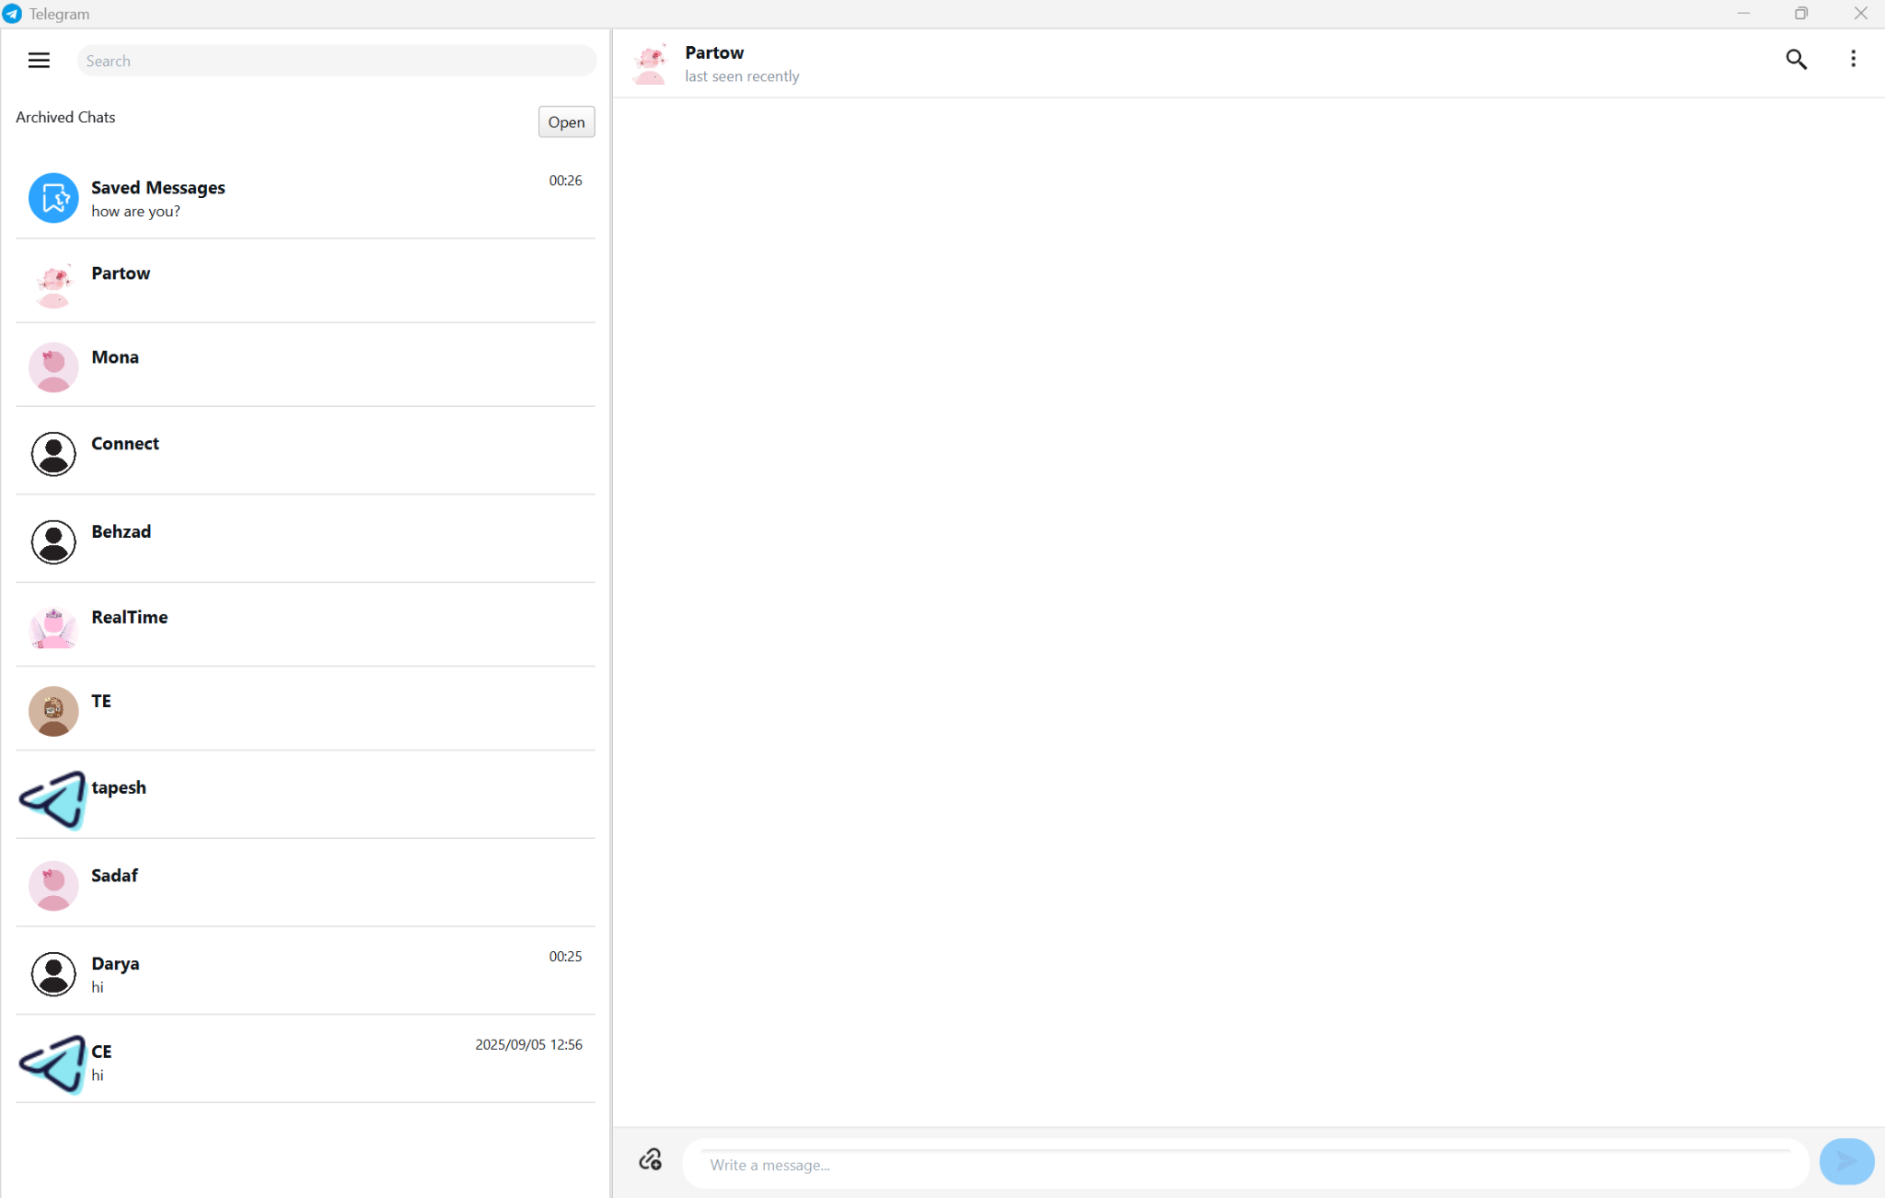Open the Saved Messages chat

[x=306, y=198]
